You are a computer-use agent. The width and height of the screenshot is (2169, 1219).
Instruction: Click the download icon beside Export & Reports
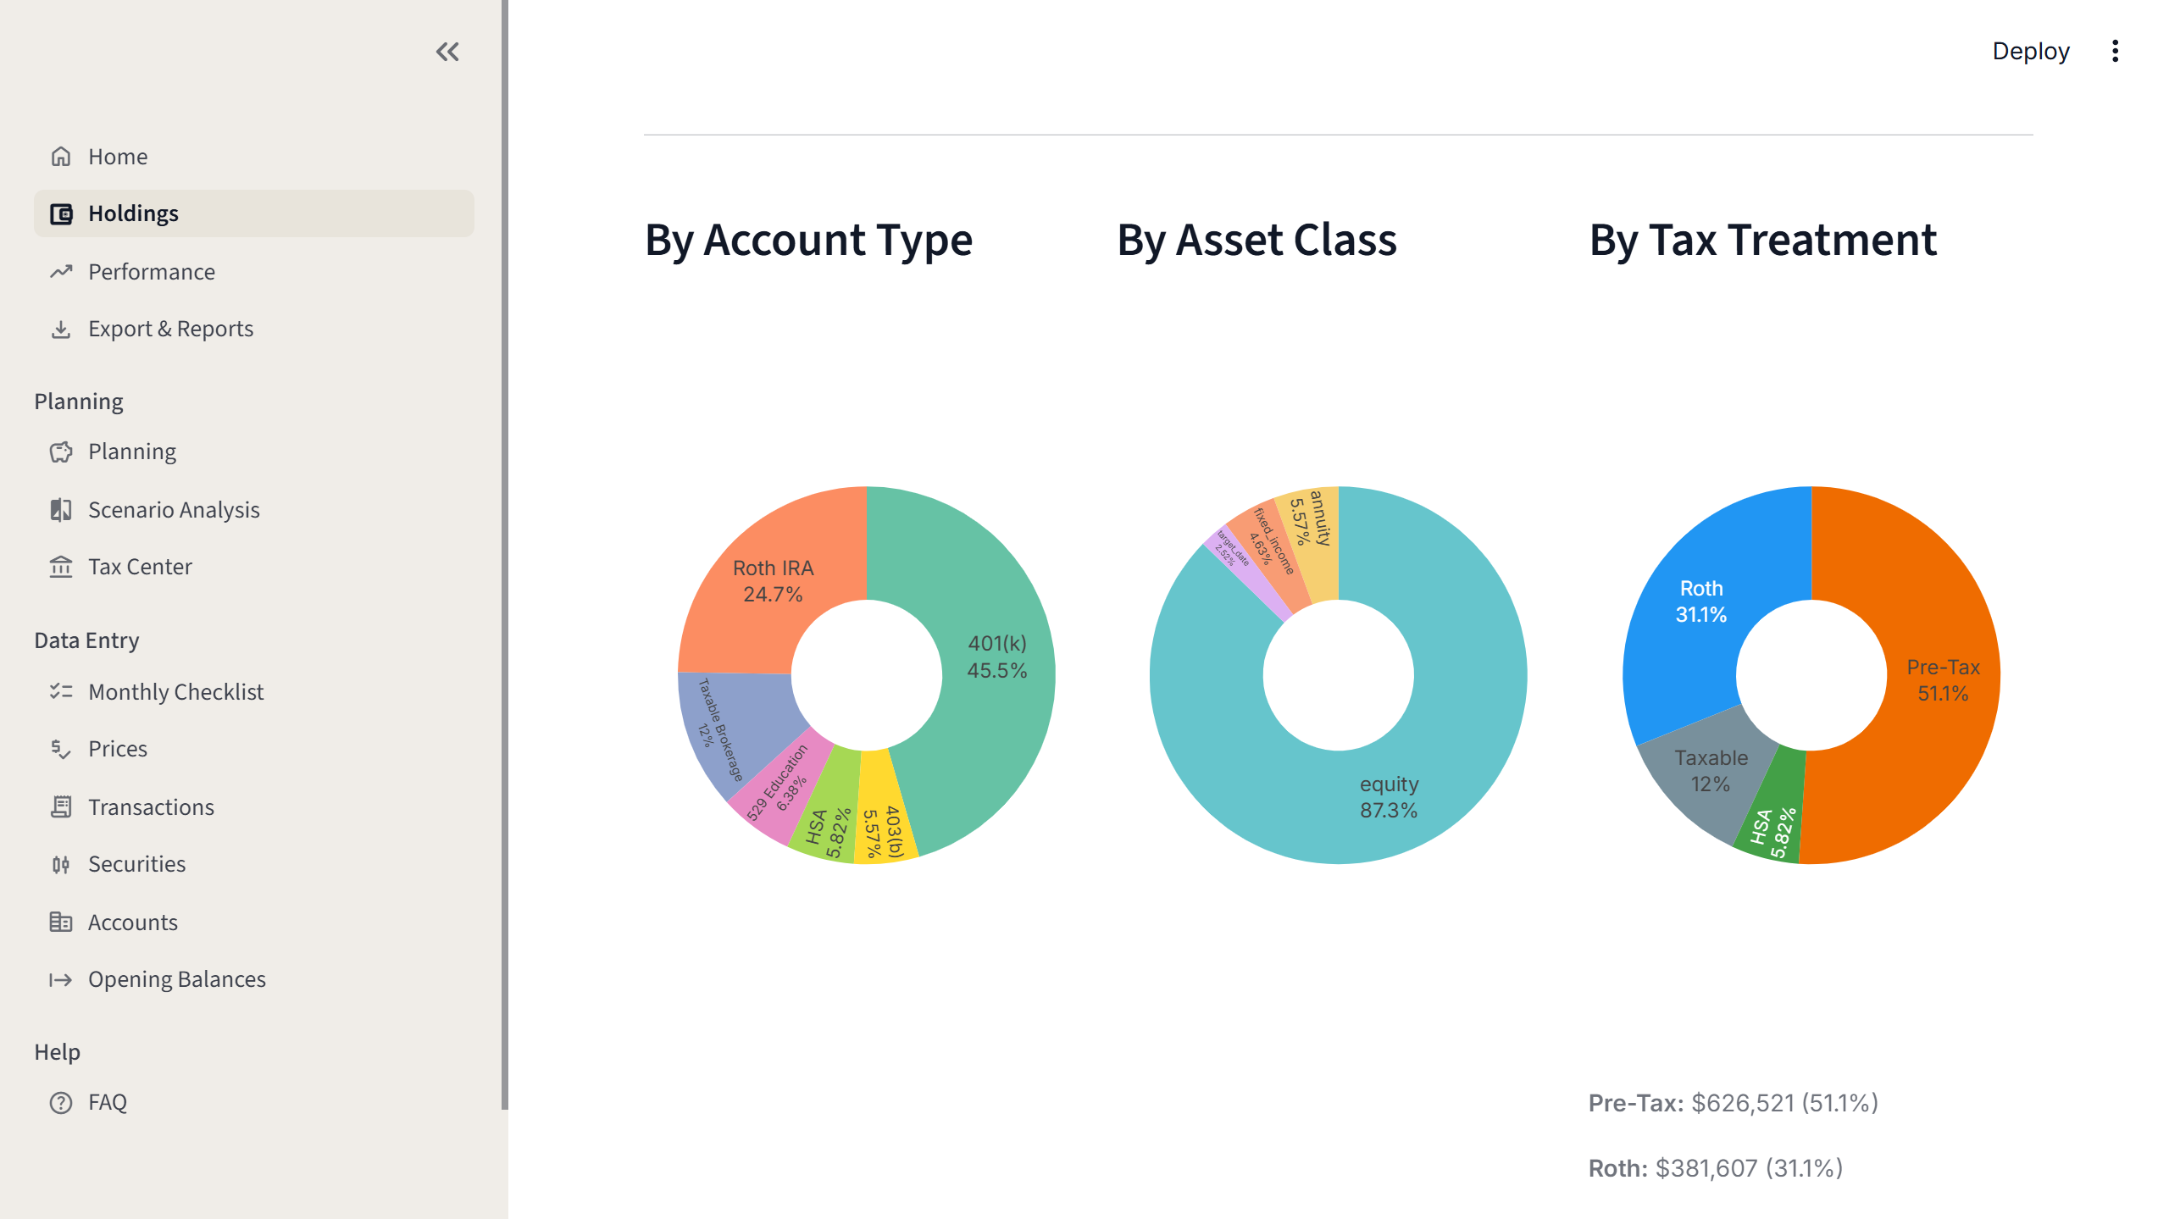click(60, 329)
